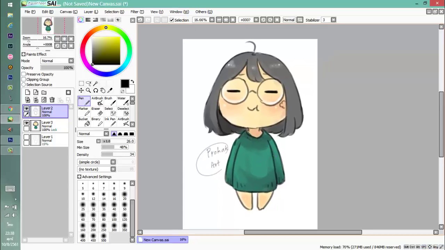Enable Preserve Opacity checkbox

coord(24,74)
